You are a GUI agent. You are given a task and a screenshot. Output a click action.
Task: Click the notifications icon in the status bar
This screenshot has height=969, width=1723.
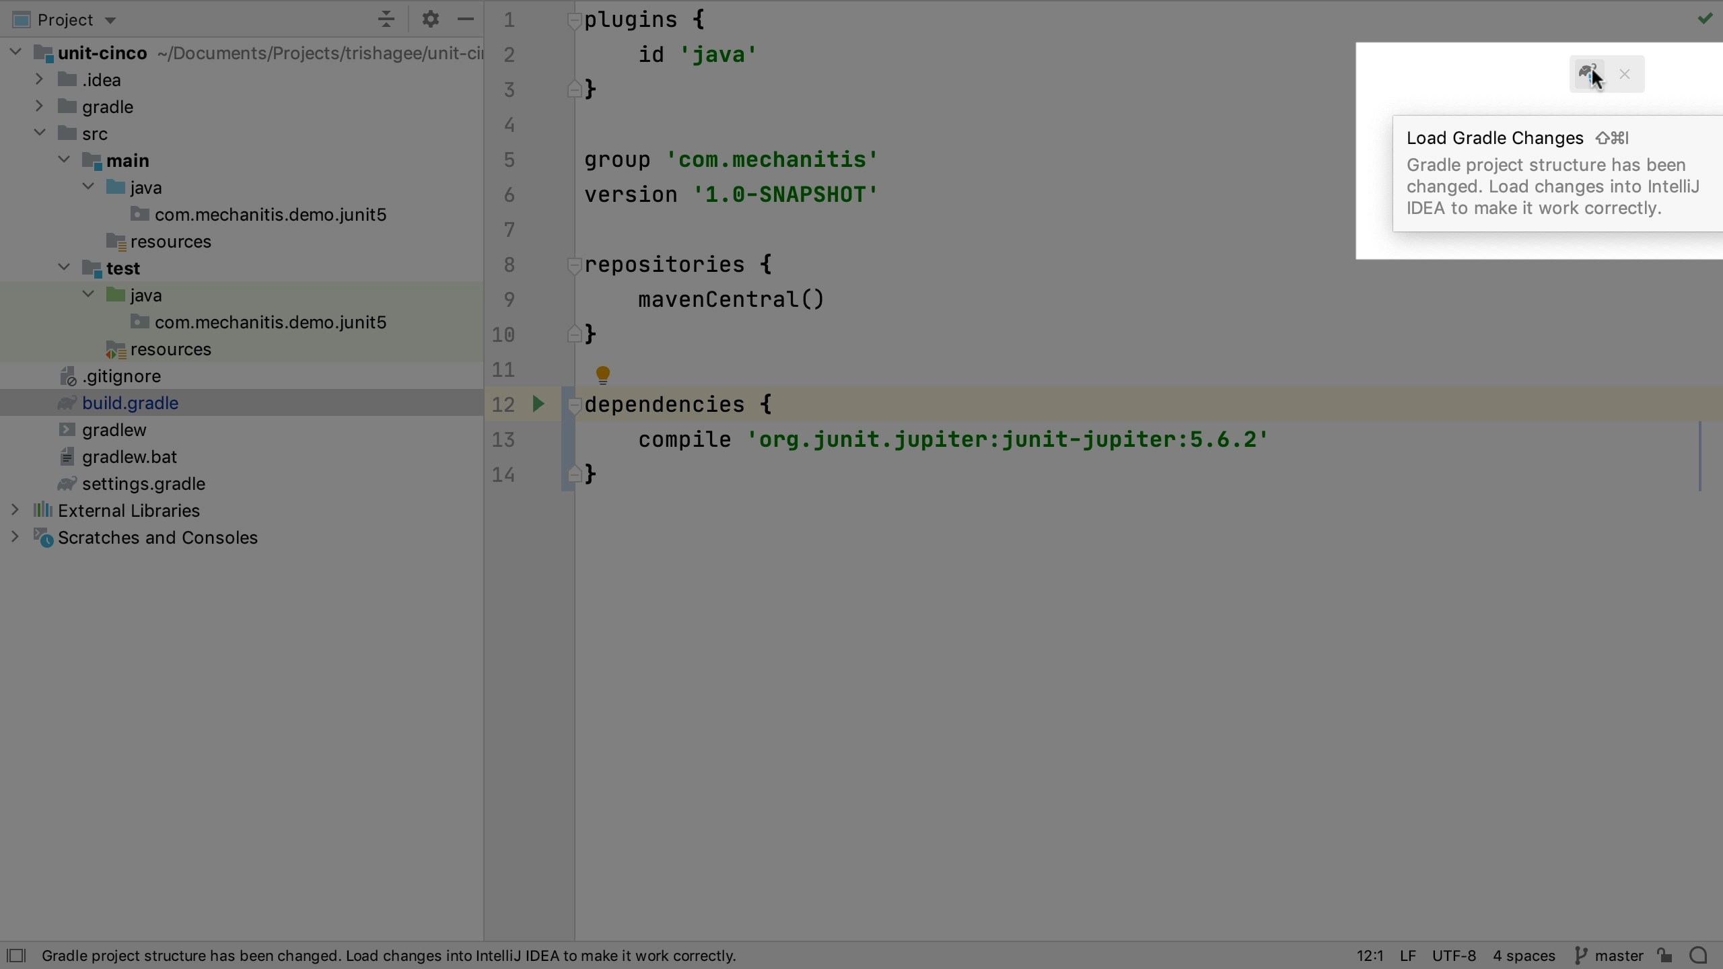click(1697, 955)
